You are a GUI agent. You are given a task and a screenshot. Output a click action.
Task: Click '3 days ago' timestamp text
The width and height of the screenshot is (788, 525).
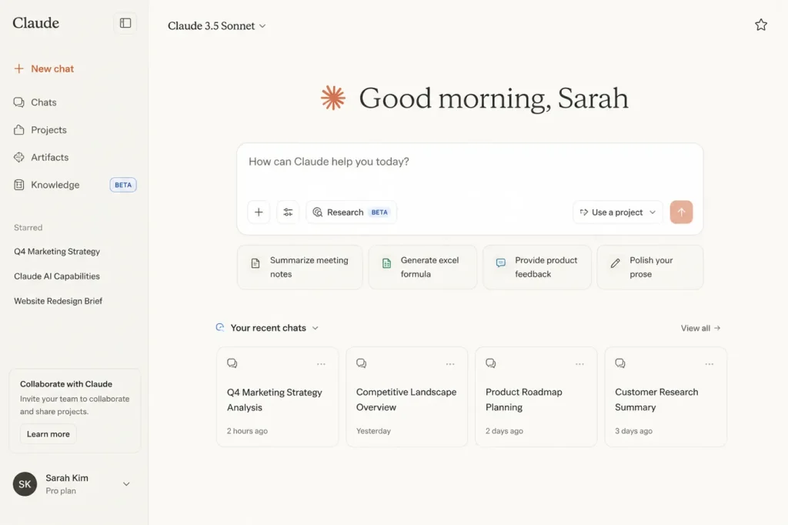[x=634, y=431]
